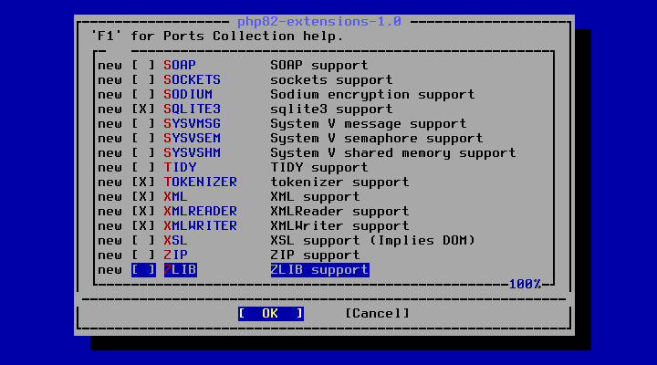Screen dimensions: 657x365
Task: Select the XMLREADER option label
Action: [200, 211]
